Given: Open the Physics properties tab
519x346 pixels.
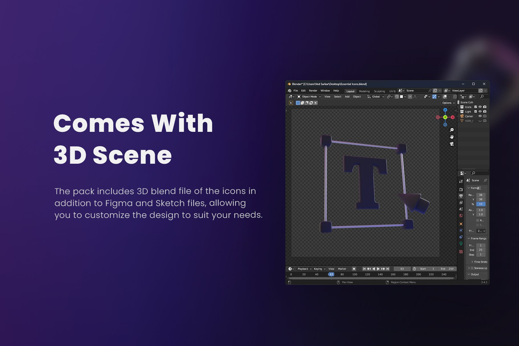Looking at the screenshot, I should tap(461, 230).
